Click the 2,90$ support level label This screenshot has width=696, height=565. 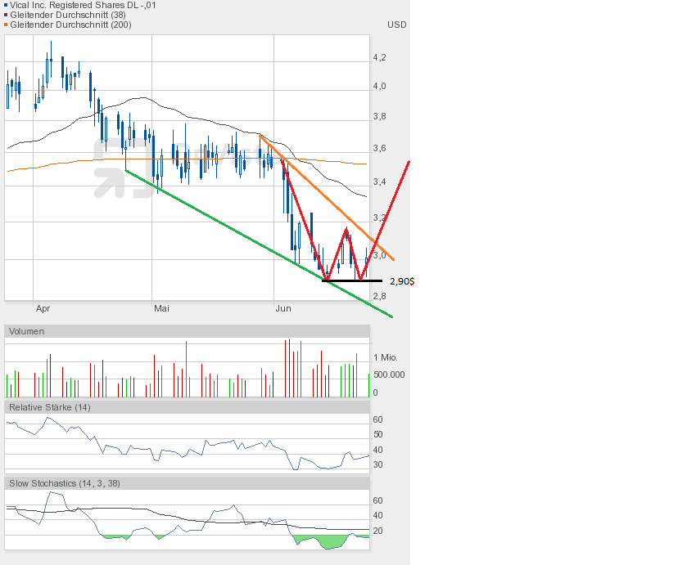tap(401, 281)
